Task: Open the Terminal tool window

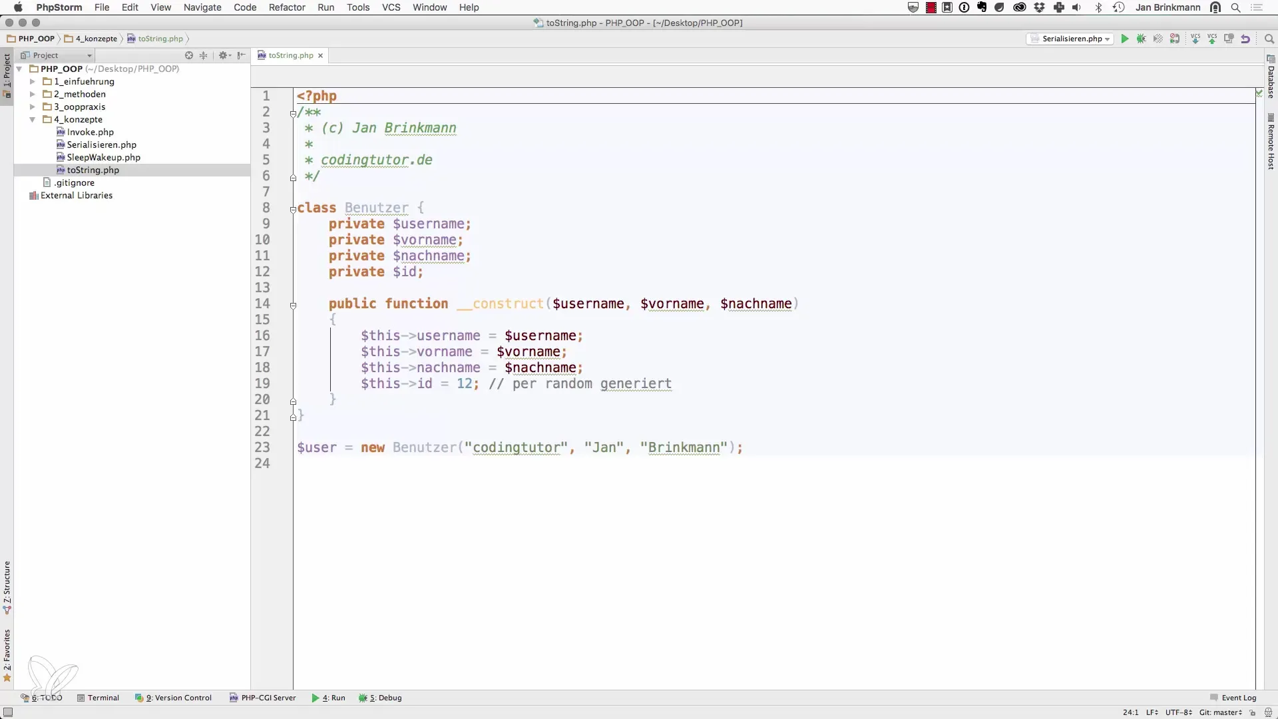Action: click(98, 698)
